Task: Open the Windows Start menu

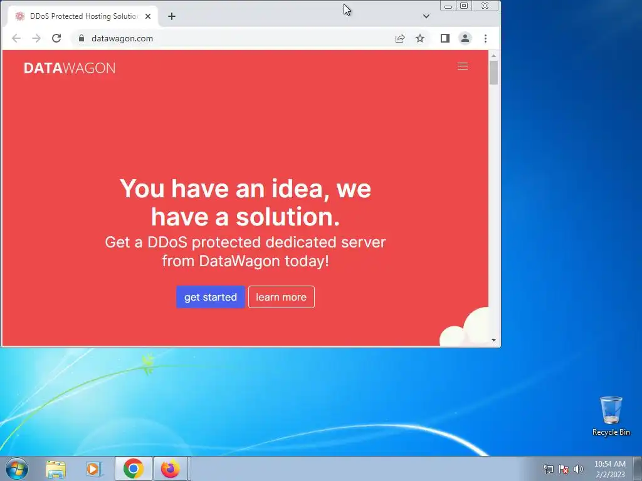Action: click(17, 468)
